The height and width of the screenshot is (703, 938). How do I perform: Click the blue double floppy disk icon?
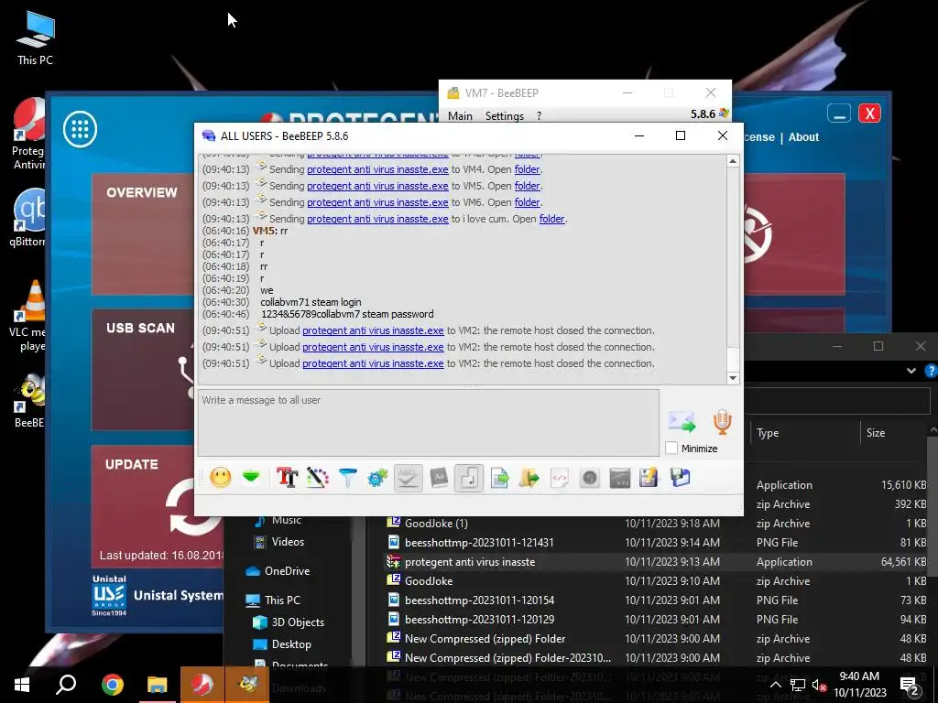tap(681, 478)
